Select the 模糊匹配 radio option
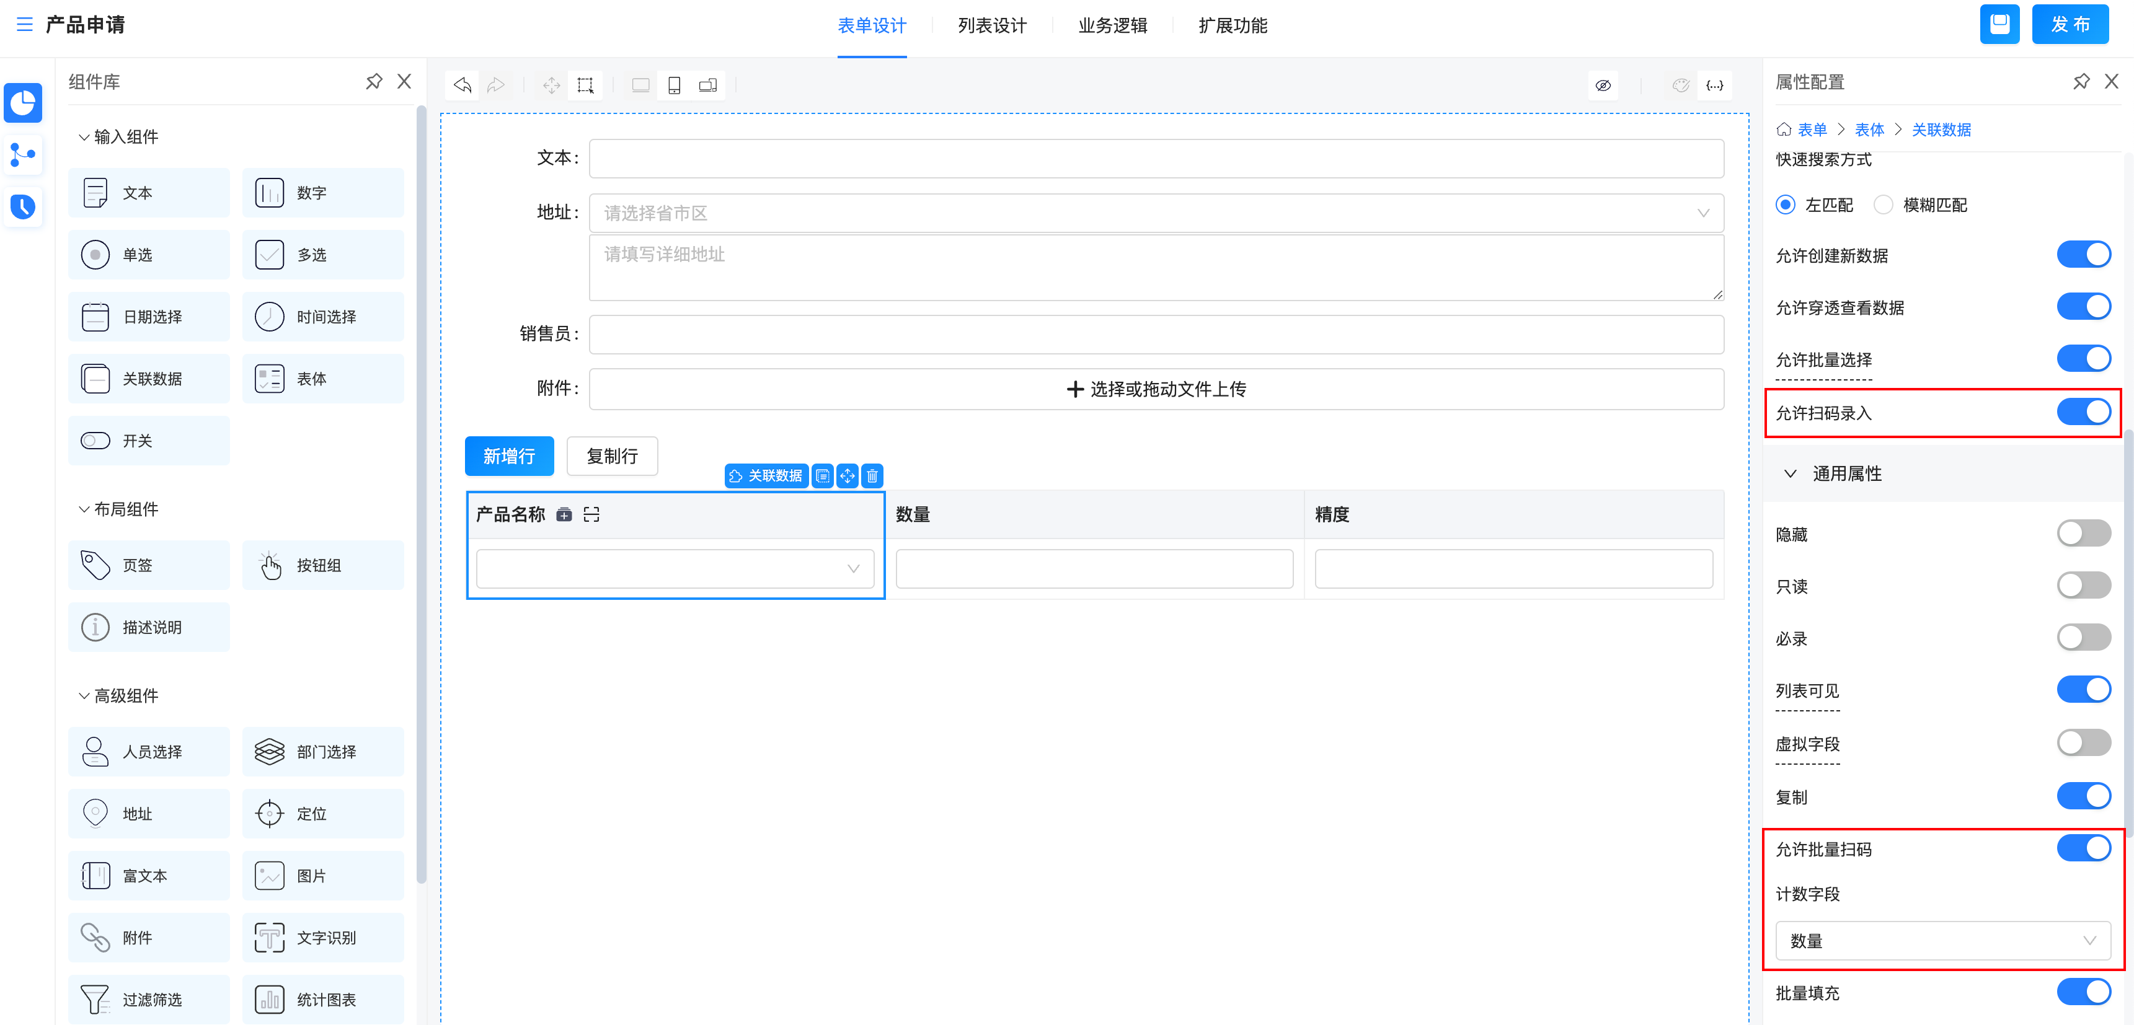This screenshot has height=1025, width=2134. click(x=1883, y=205)
